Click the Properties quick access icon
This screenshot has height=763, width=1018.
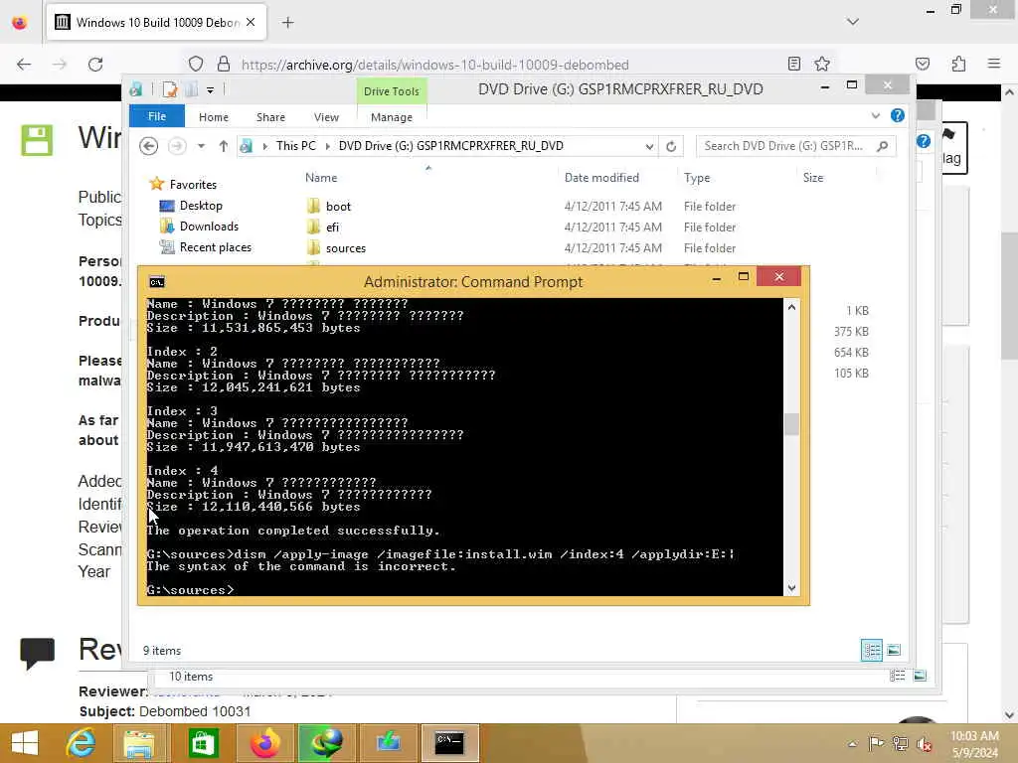click(x=170, y=89)
